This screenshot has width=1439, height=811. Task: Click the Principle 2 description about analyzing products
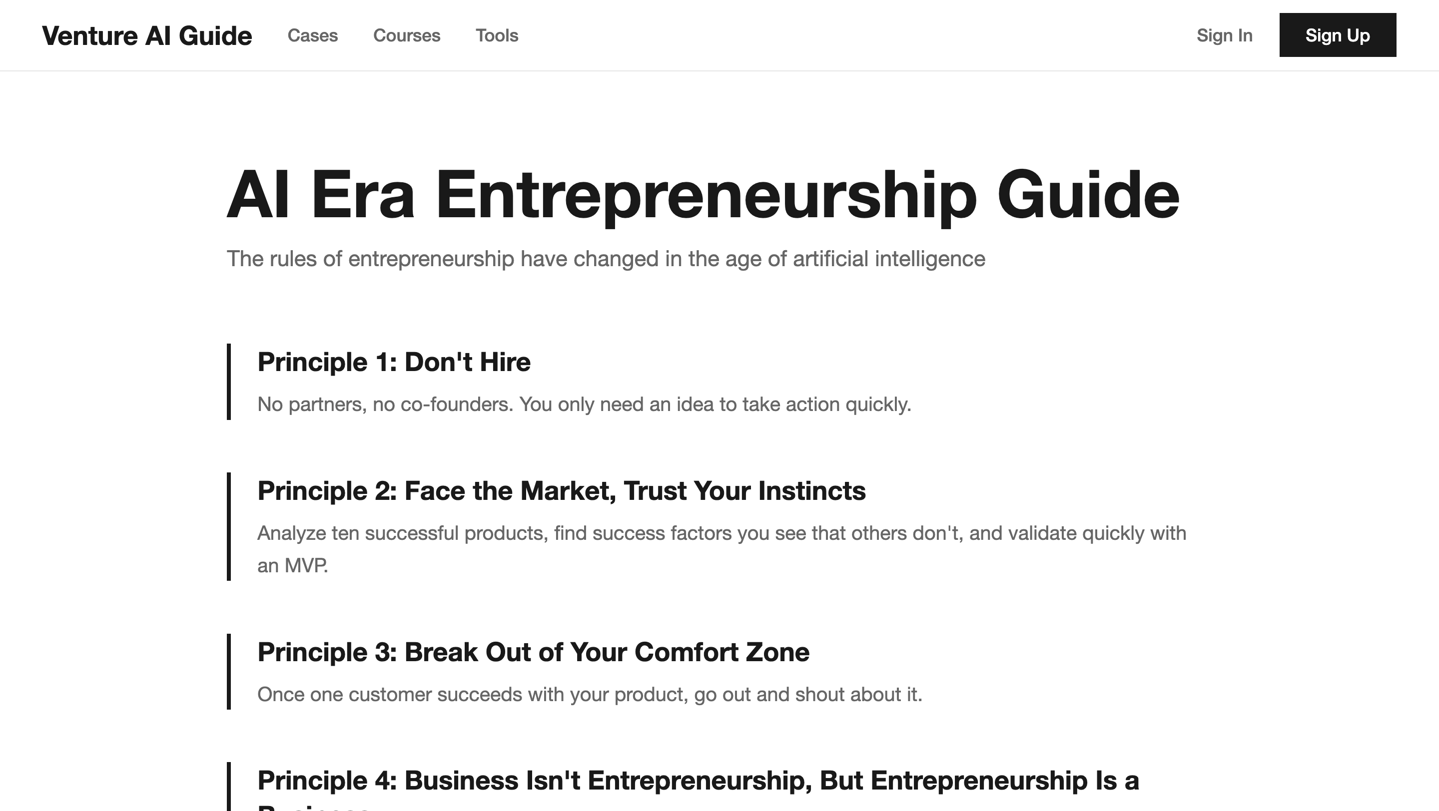coord(720,533)
